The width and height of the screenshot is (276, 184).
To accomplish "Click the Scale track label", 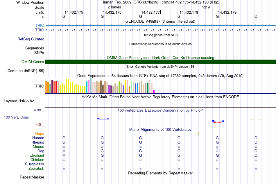I will click(x=39, y=7).
